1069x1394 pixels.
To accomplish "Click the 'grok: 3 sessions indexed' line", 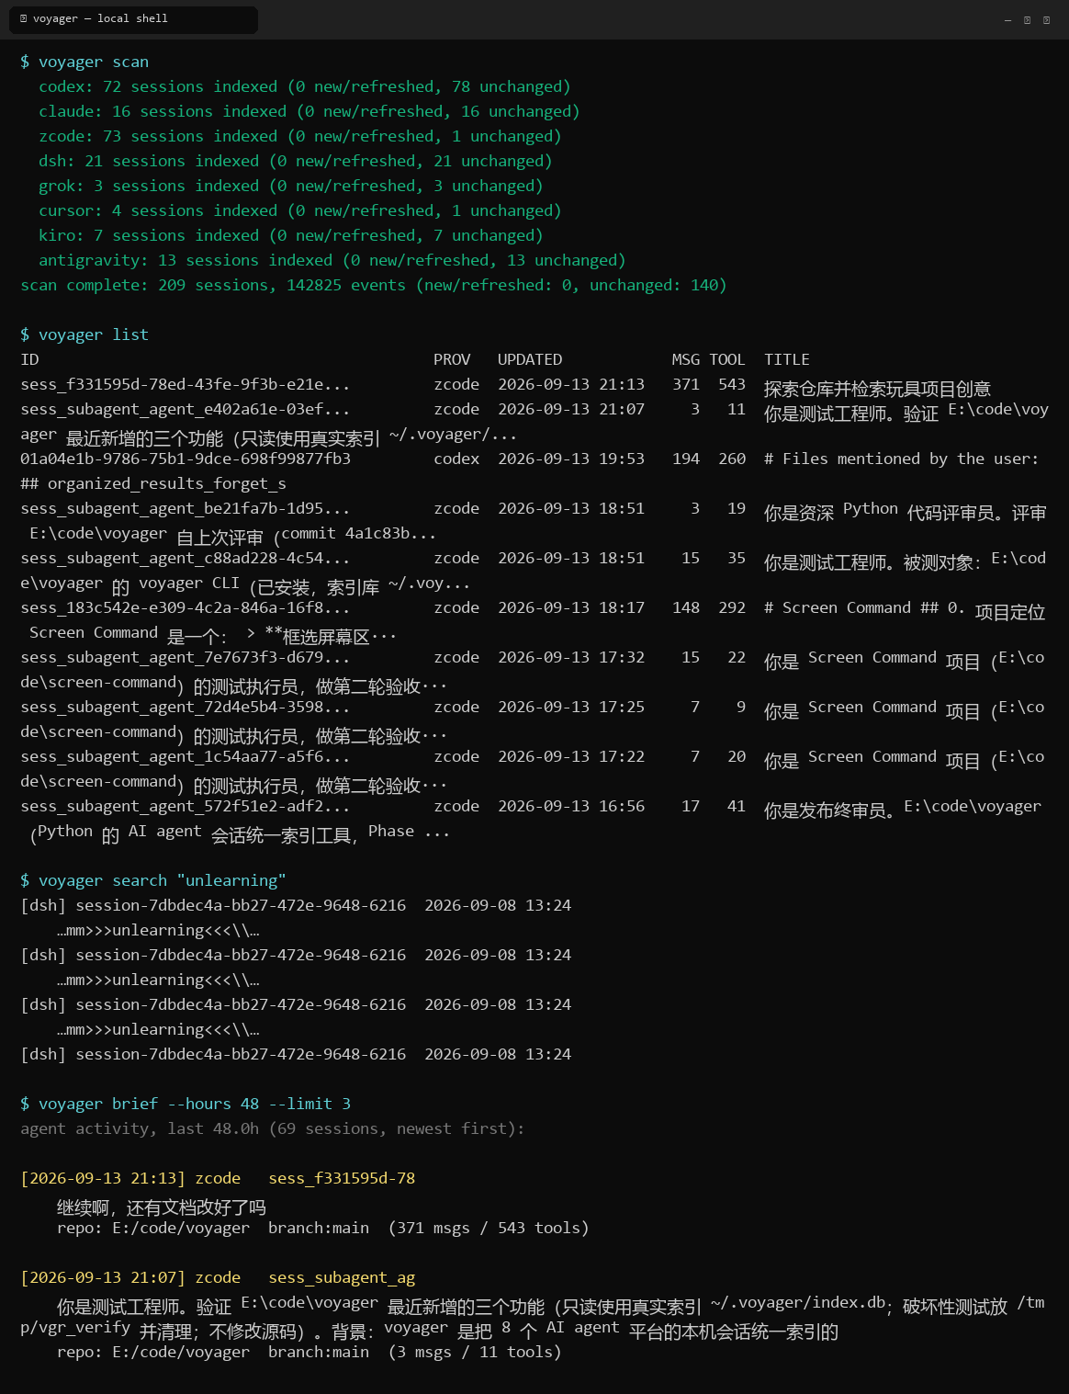I will [291, 186].
